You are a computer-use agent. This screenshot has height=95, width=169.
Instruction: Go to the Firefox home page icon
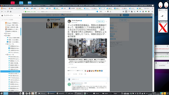tap(11, 12)
